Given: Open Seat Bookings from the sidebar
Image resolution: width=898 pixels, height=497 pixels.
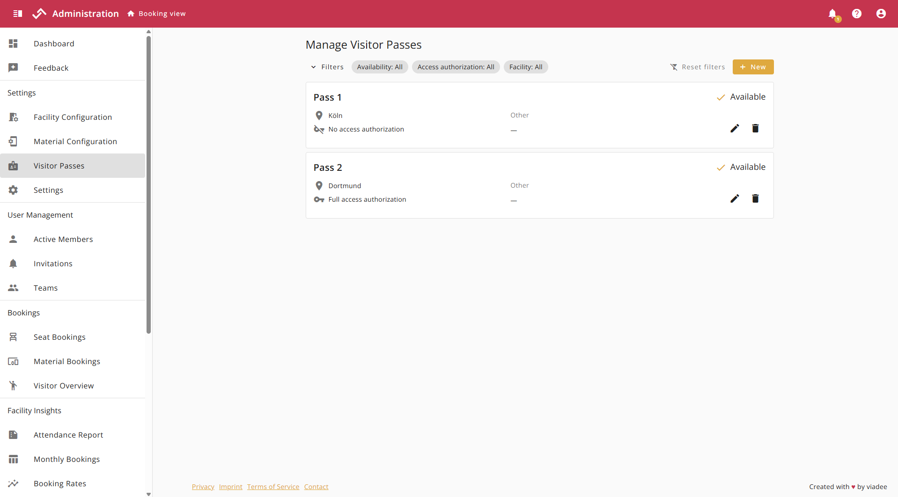Looking at the screenshot, I should (x=59, y=337).
